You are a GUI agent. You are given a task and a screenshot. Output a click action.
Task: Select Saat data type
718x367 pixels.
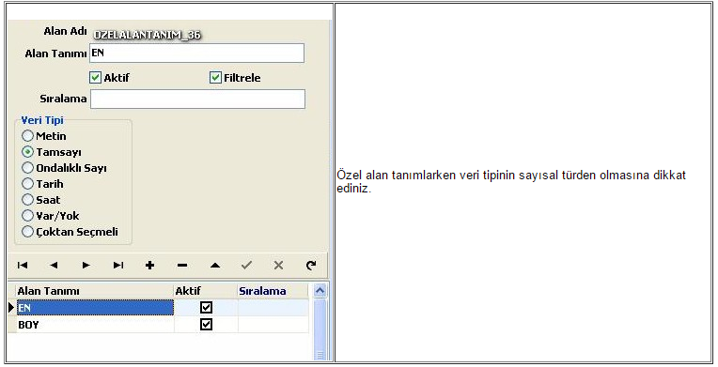[x=28, y=200]
